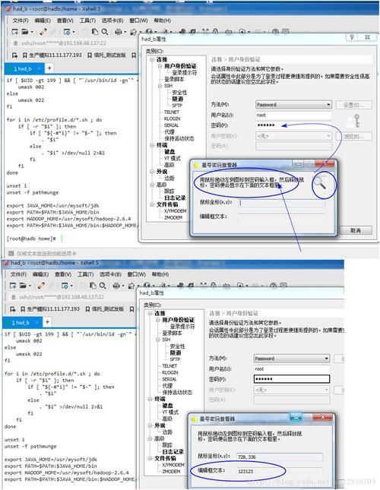Click the copy icon in the bottom Xshell toolbar
This screenshot has width=380, height=490.
pyautogui.click(x=93, y=286)
